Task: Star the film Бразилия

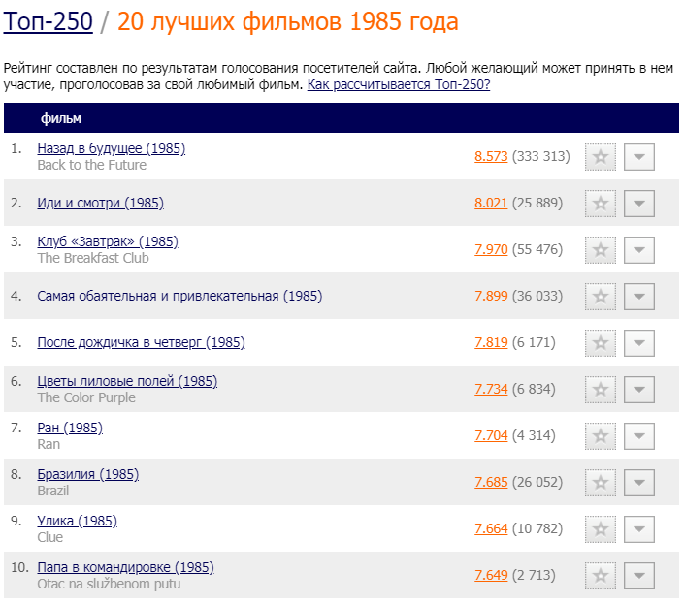Action: pos(601,483)
